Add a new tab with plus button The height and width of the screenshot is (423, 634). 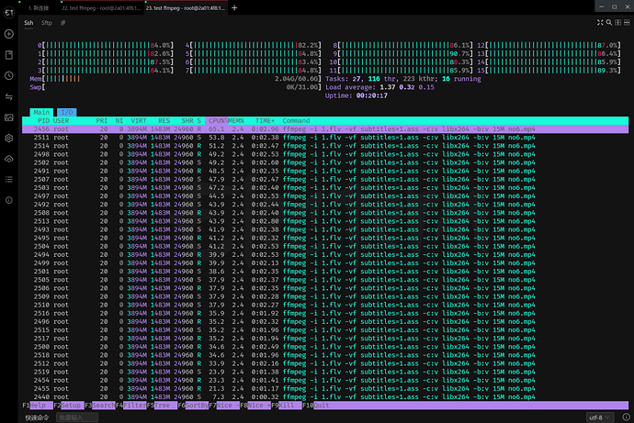coord(234,6)
